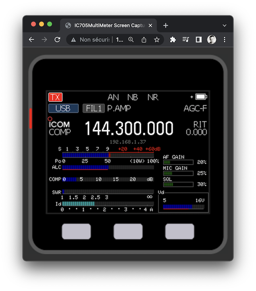Click the Non sécurisé warning triangle
The image size is (256, 291).
pyautogui.click(x=73, y=40)
